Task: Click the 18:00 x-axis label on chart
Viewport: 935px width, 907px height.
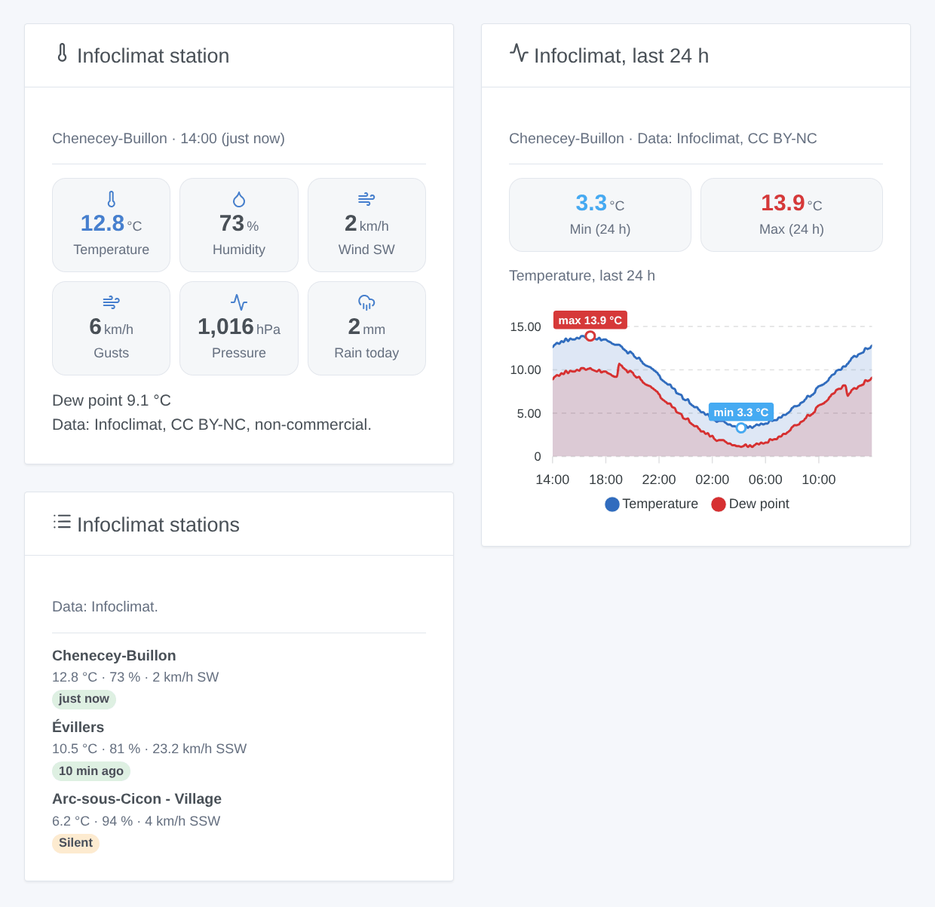Action: (605, 480)
